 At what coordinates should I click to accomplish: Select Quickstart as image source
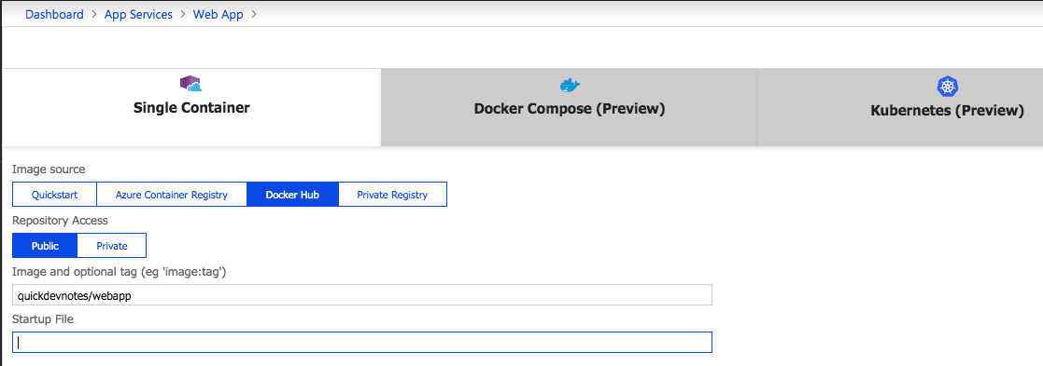click(54, 195)
